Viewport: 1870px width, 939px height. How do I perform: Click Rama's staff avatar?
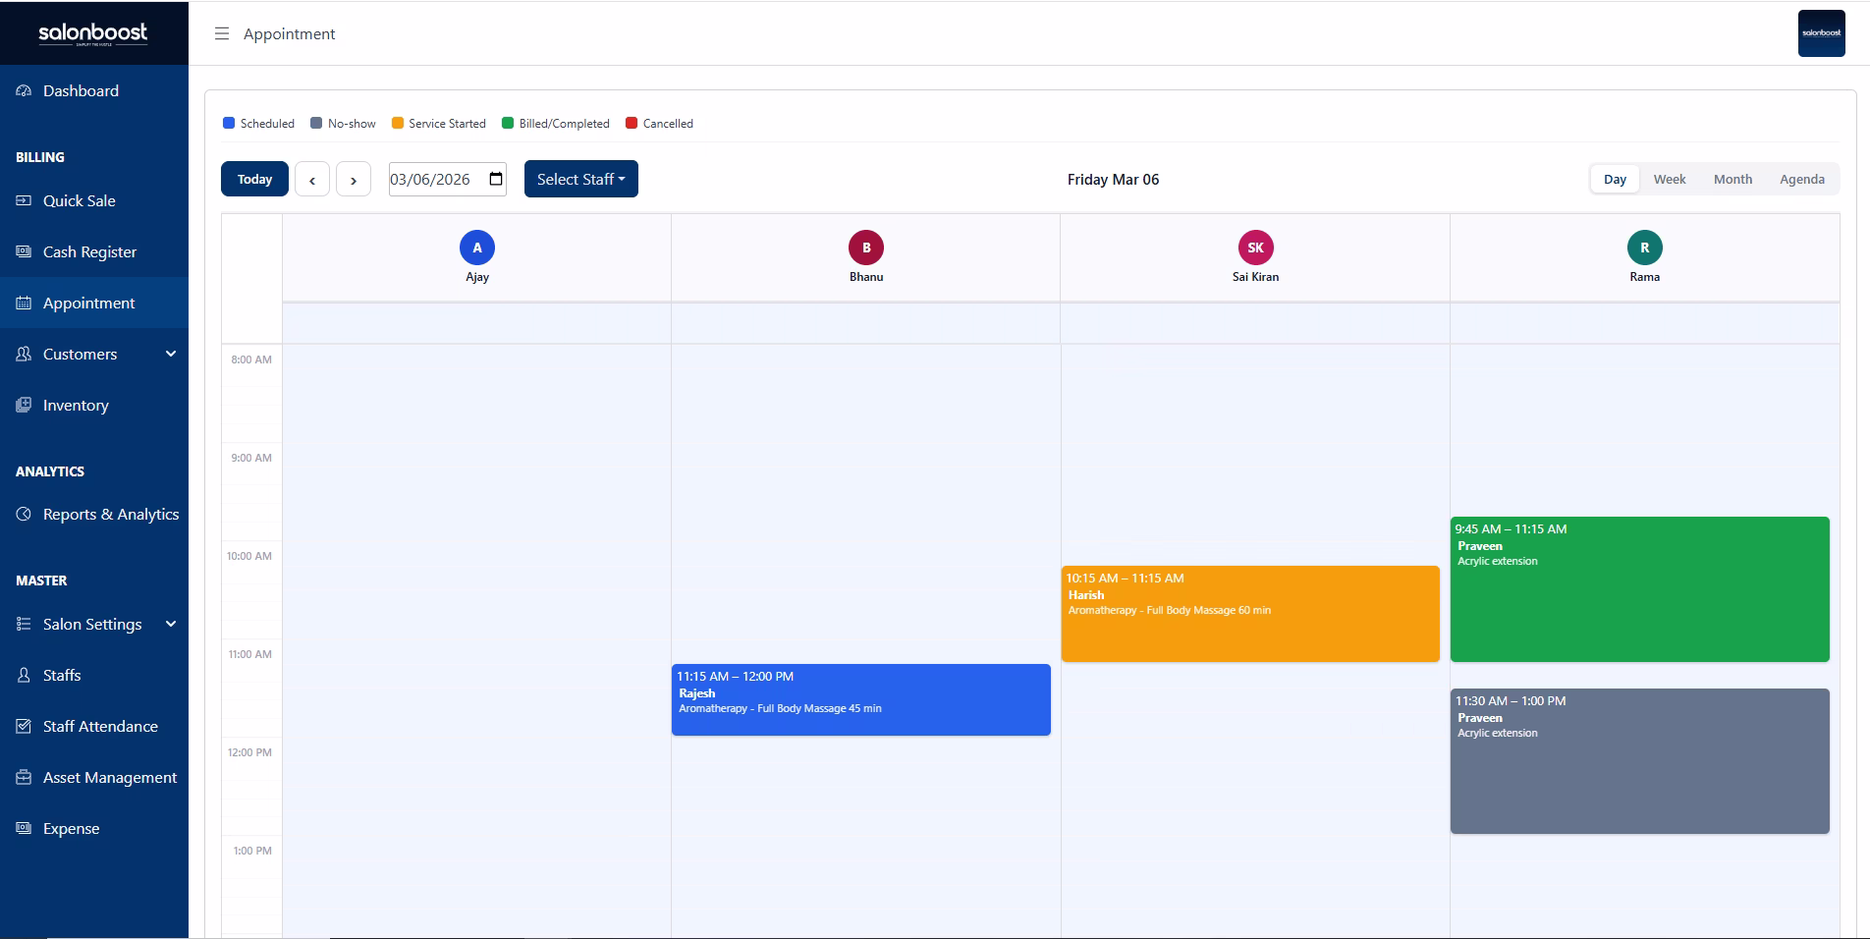(1645, 248)
